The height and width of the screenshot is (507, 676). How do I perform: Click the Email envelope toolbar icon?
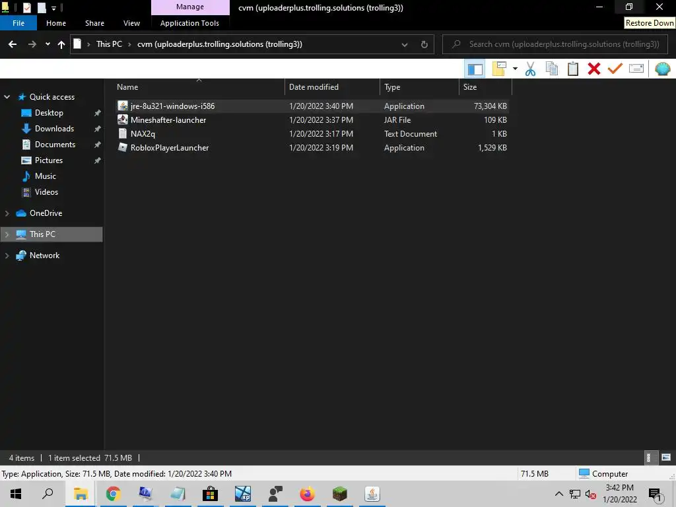636,69
